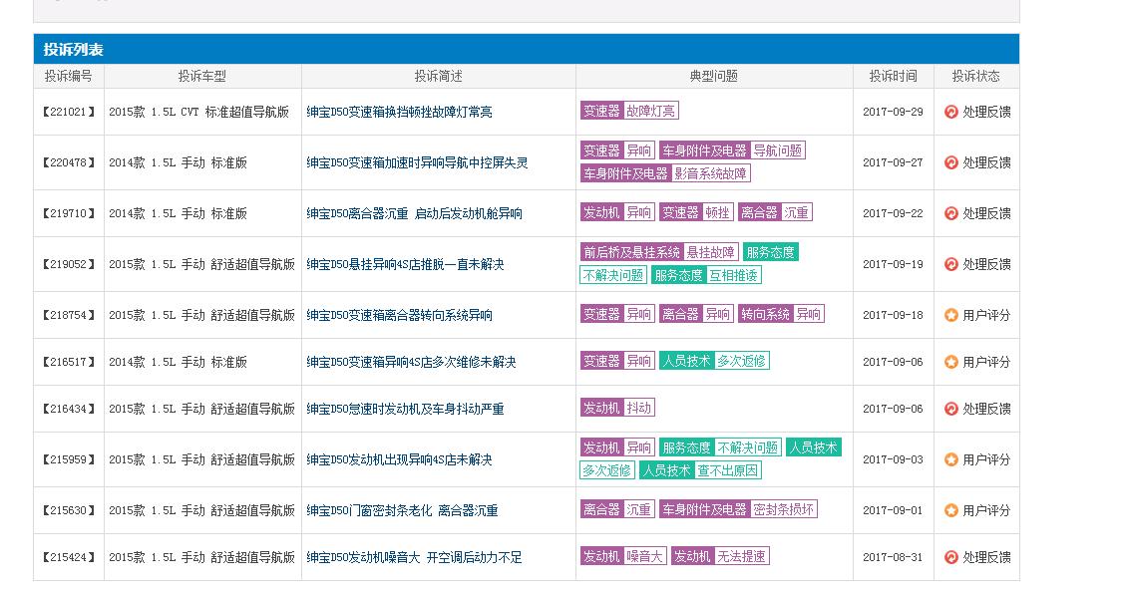This screenshot has width=1124, height=595.
Task: Click the green 多次返修 tag for complaint 216517
Action: click(x=740, y=361)
